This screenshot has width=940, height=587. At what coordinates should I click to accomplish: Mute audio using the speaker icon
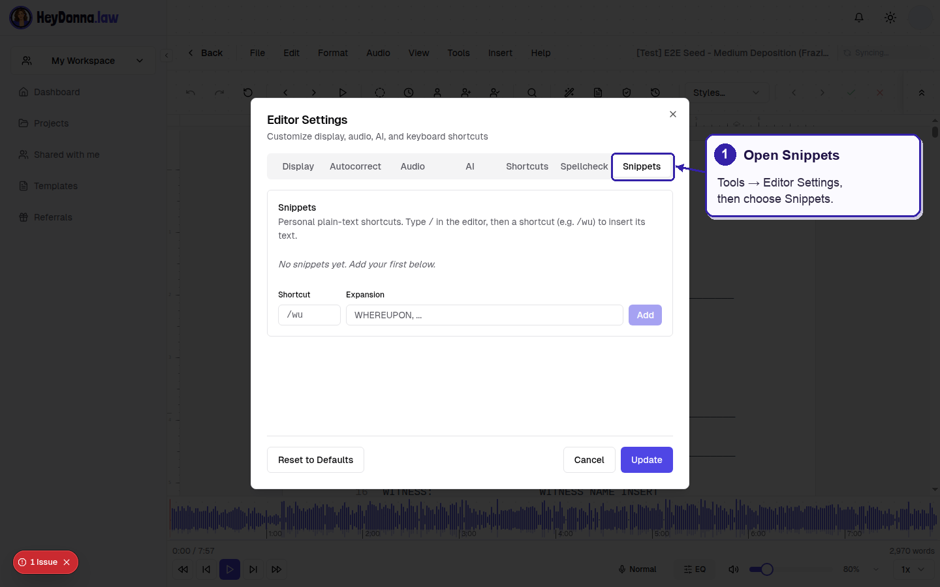tap(734, 569)
